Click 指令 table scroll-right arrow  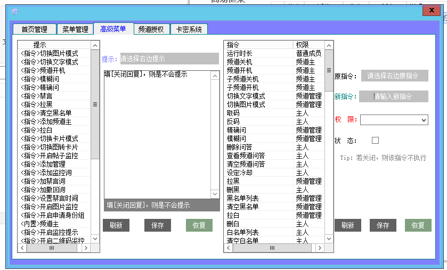[x=320, y=248]
